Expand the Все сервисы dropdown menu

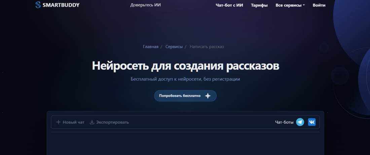click(x=288, y=5)
